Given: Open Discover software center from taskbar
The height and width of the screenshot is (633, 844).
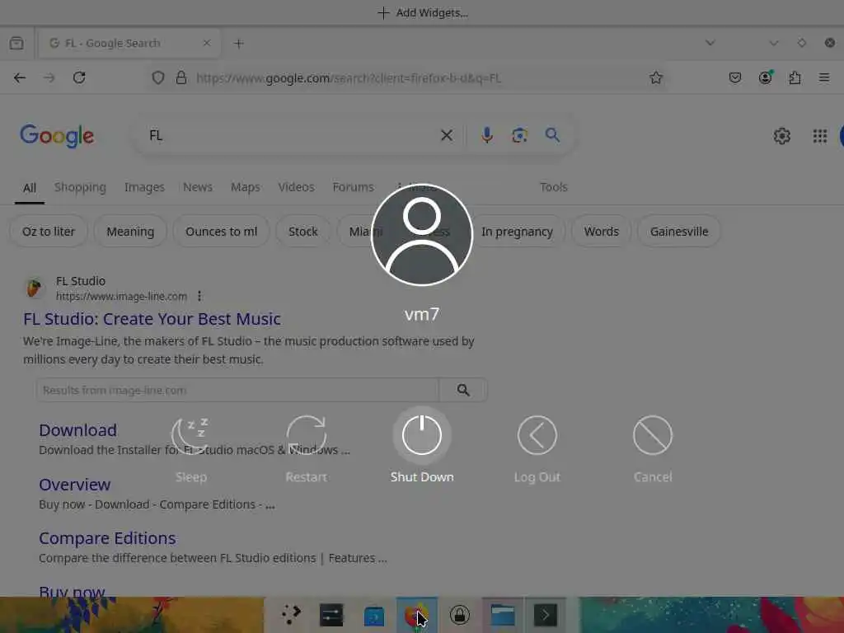Looking at the screenshot, I should pos(373,616).
